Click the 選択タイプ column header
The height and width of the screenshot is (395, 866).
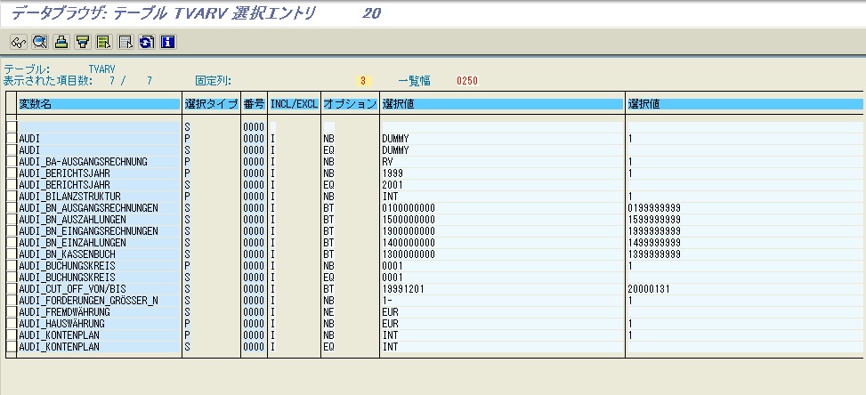211,104
